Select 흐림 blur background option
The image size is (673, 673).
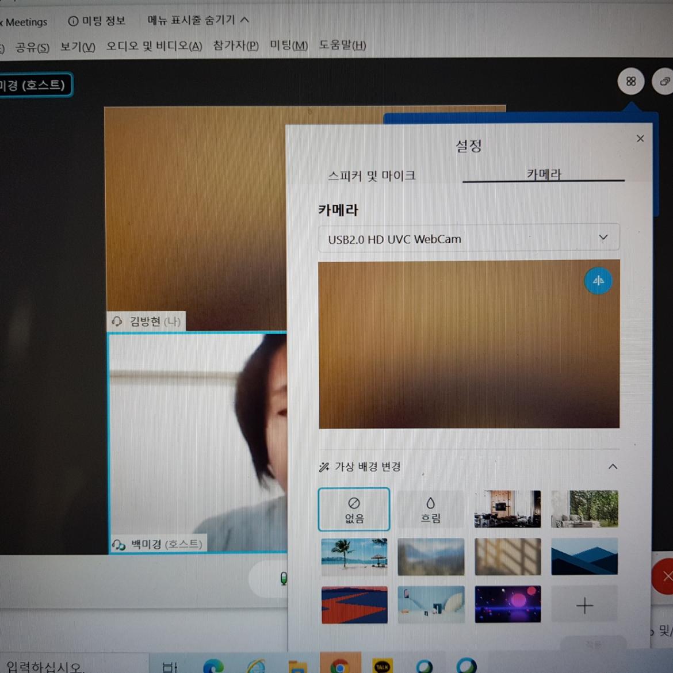[x=430, y=510]
